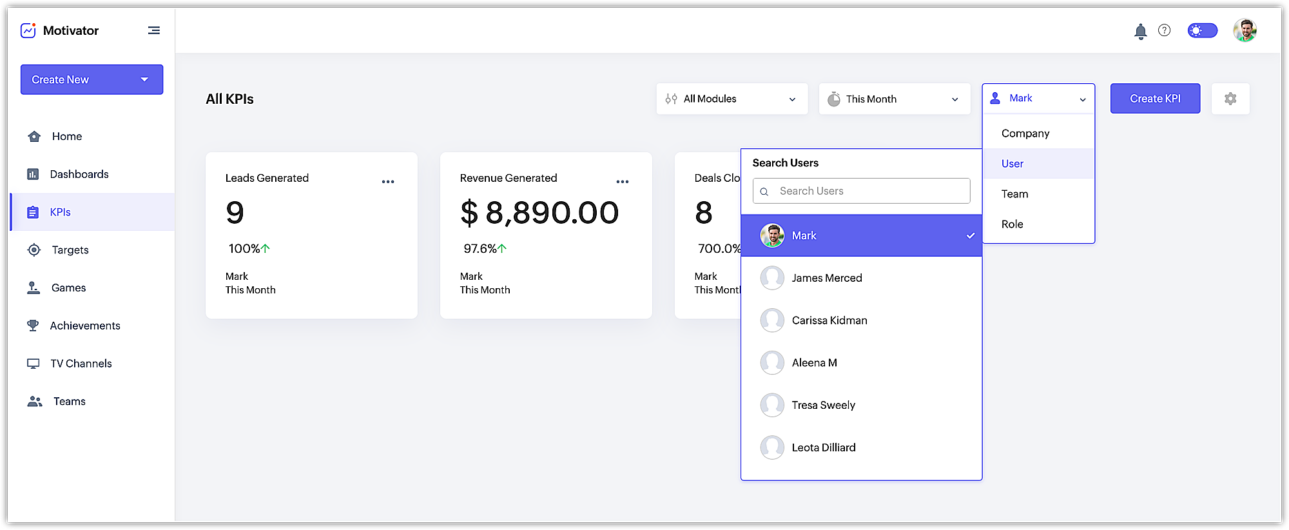Open Revenue Generated card options menu
The height and width of the screenshot is (530, 1289).
(622, 182)
